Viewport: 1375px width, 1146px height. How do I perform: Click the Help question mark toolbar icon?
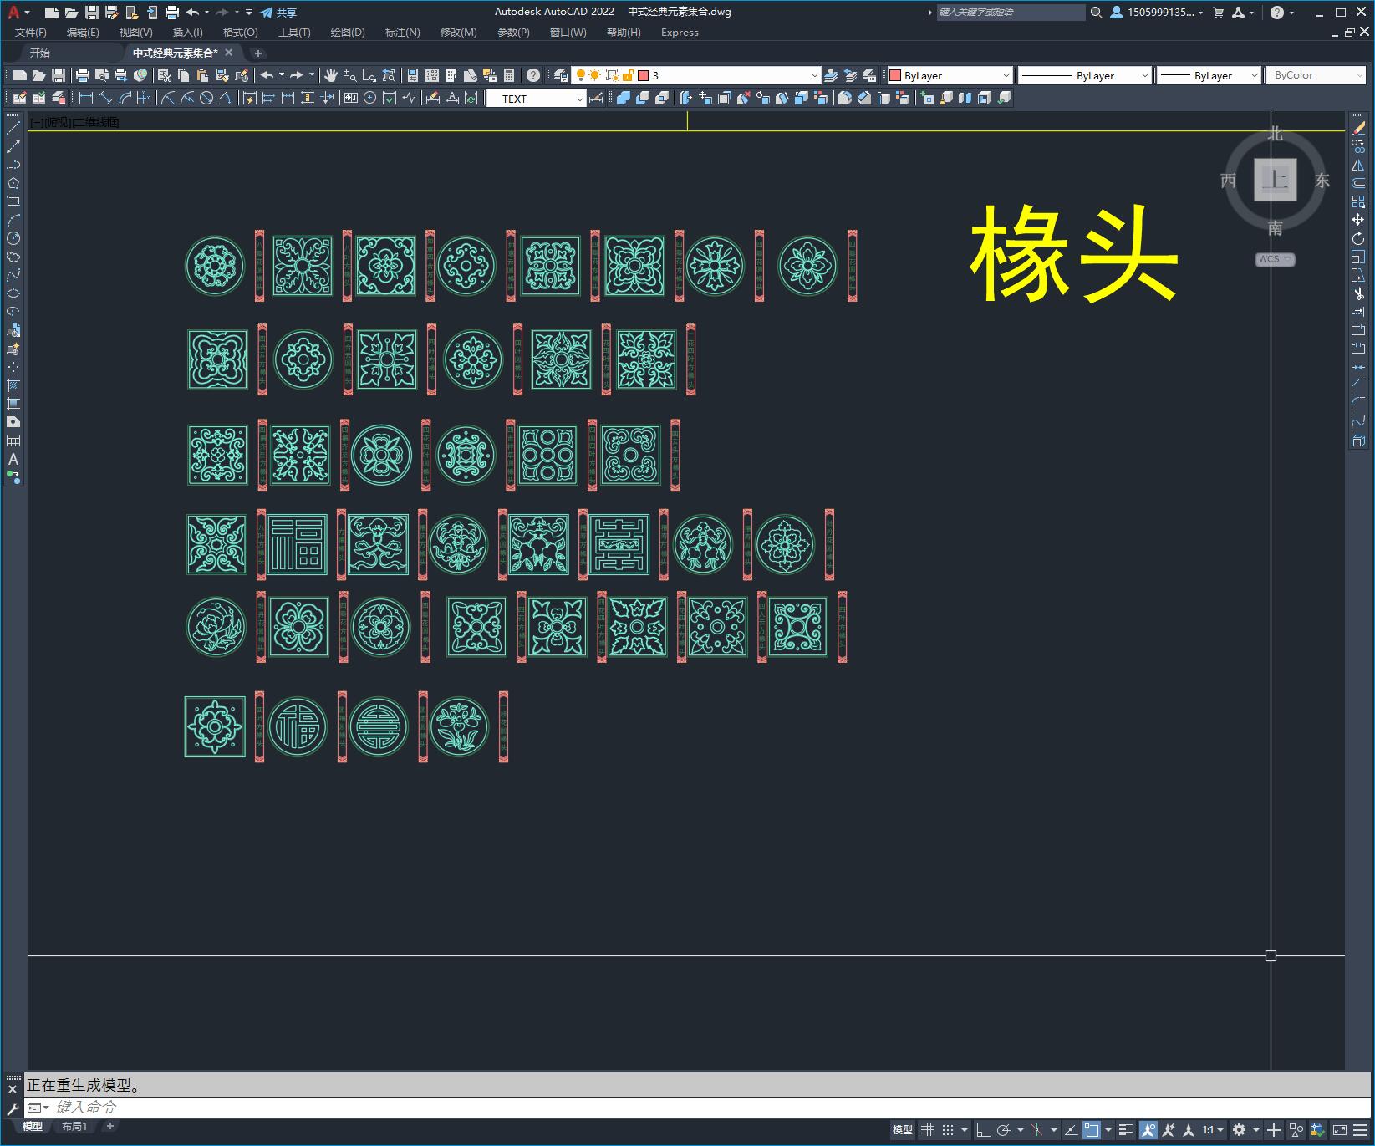(533, 75)
